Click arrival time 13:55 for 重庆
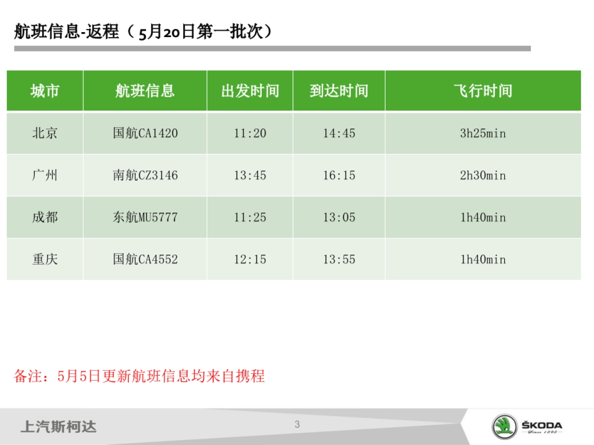 339,259
